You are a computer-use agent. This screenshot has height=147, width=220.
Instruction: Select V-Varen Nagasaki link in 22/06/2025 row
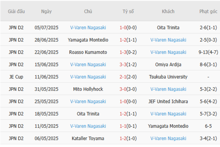[168, 52]
